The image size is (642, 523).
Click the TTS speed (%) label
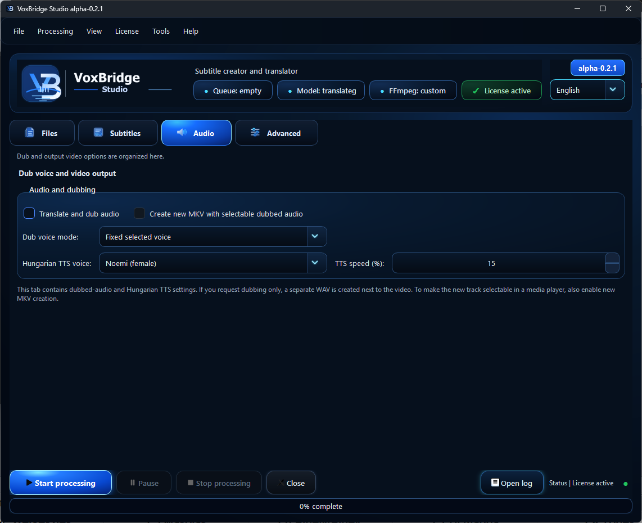click(359, 263)
